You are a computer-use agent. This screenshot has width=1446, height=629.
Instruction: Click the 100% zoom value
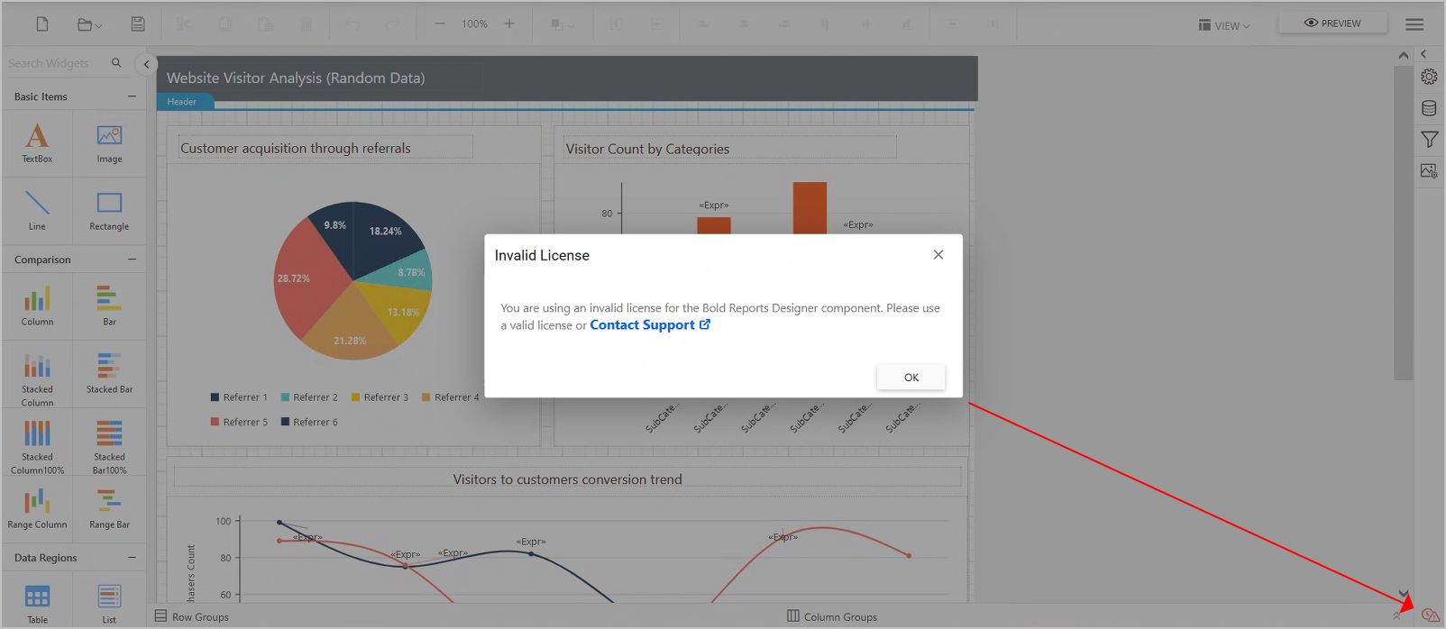pos(474,24)
